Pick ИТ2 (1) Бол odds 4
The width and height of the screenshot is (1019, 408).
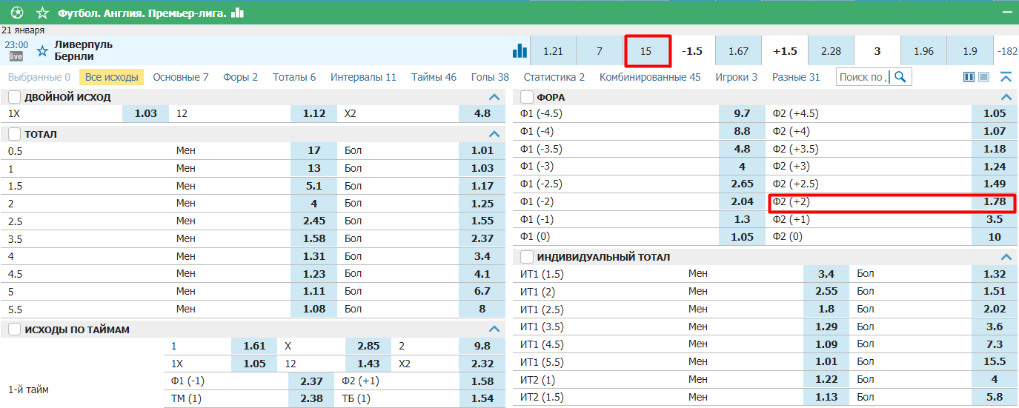995,380
